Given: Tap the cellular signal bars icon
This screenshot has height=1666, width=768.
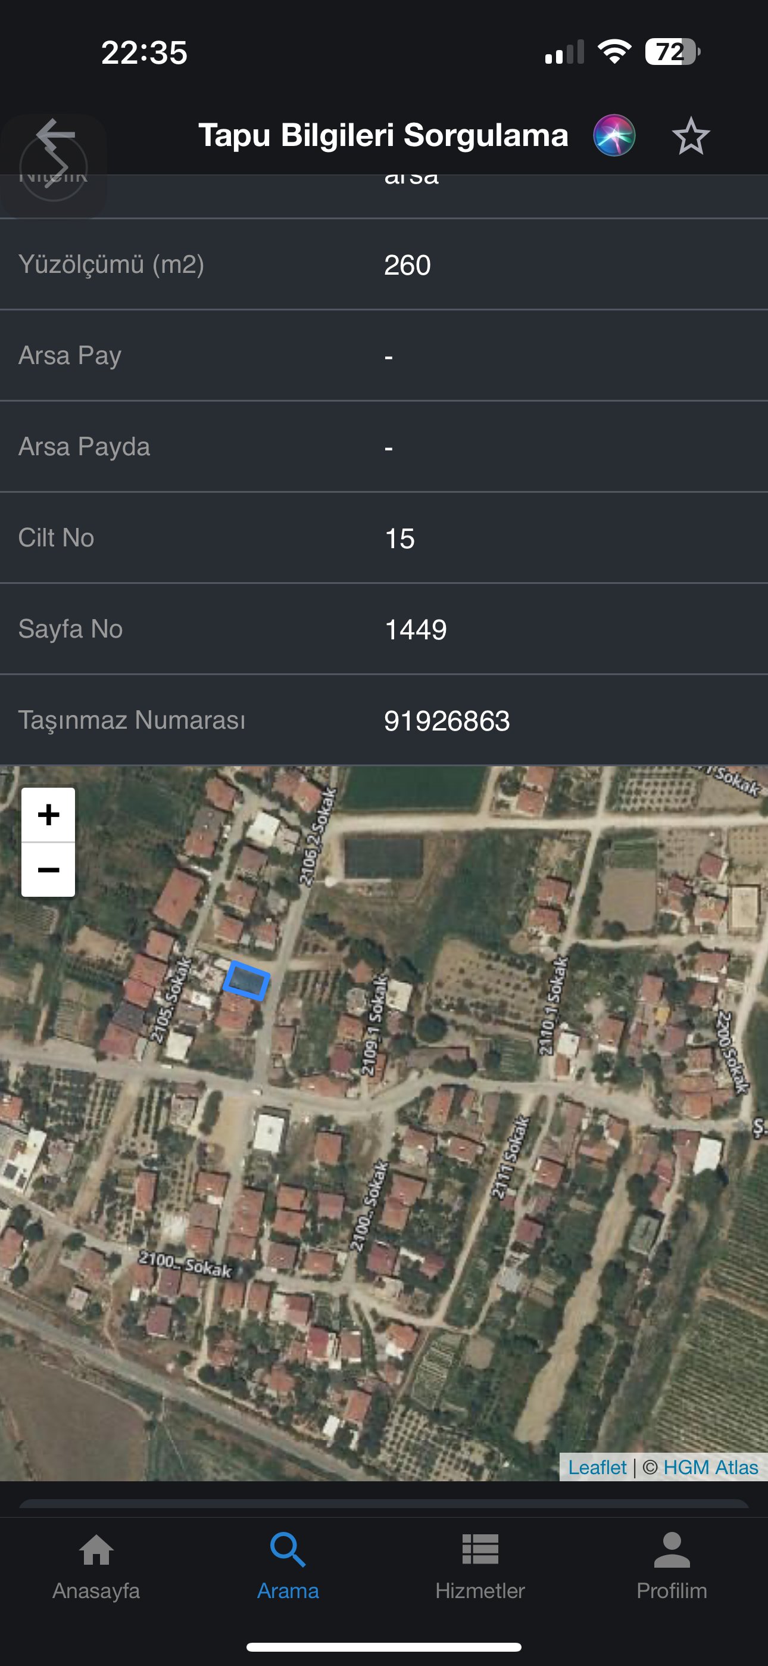Looking at the screenshot, I should 564,52.
